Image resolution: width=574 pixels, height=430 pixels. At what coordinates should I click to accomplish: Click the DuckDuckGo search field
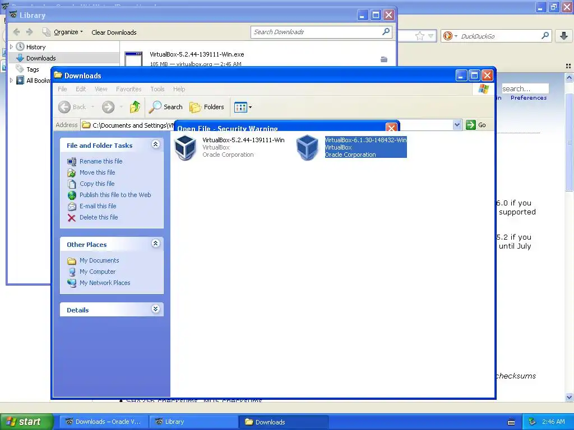click(x=499, y=36)
